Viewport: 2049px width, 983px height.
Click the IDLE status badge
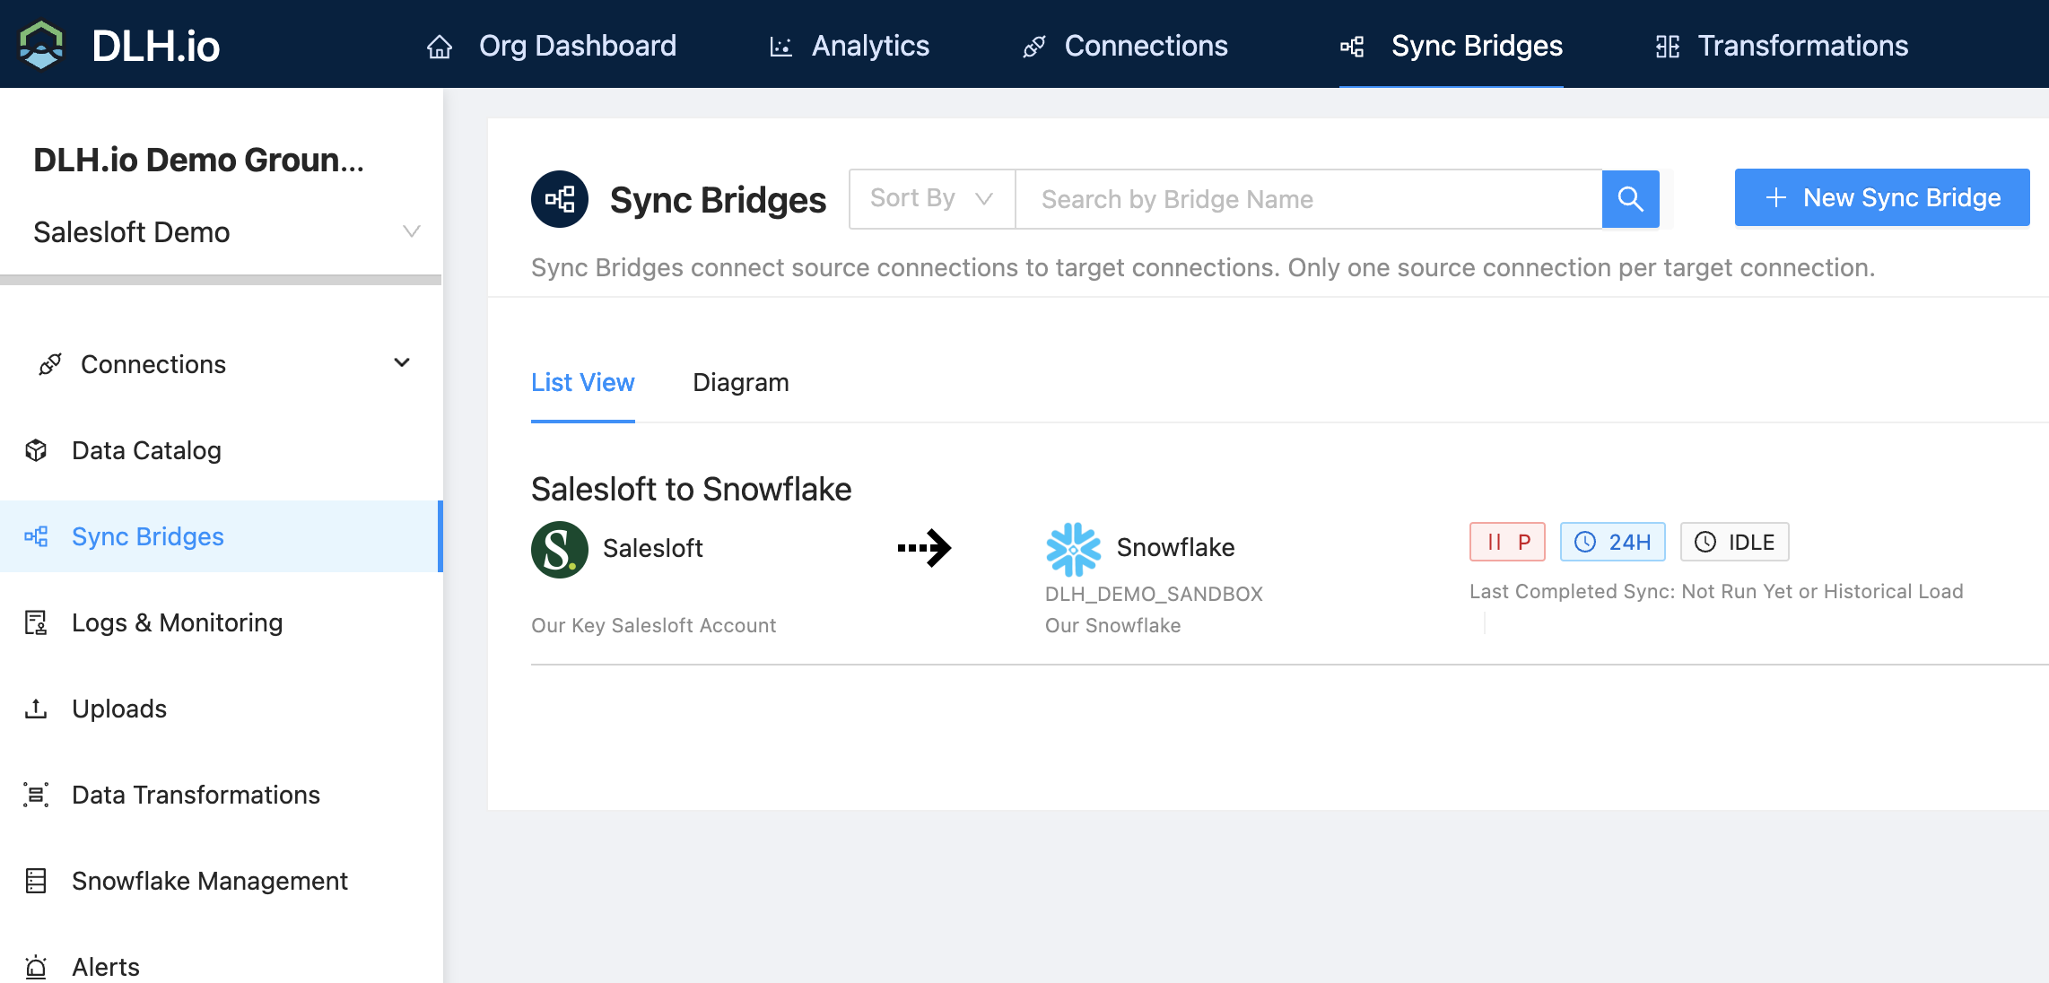[x=1734, y=542]
